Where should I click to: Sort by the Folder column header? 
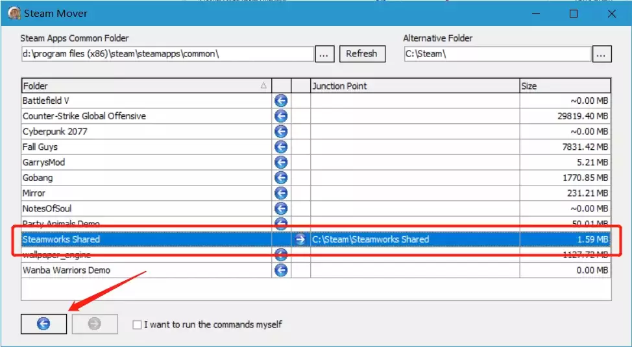pos(146,86)
